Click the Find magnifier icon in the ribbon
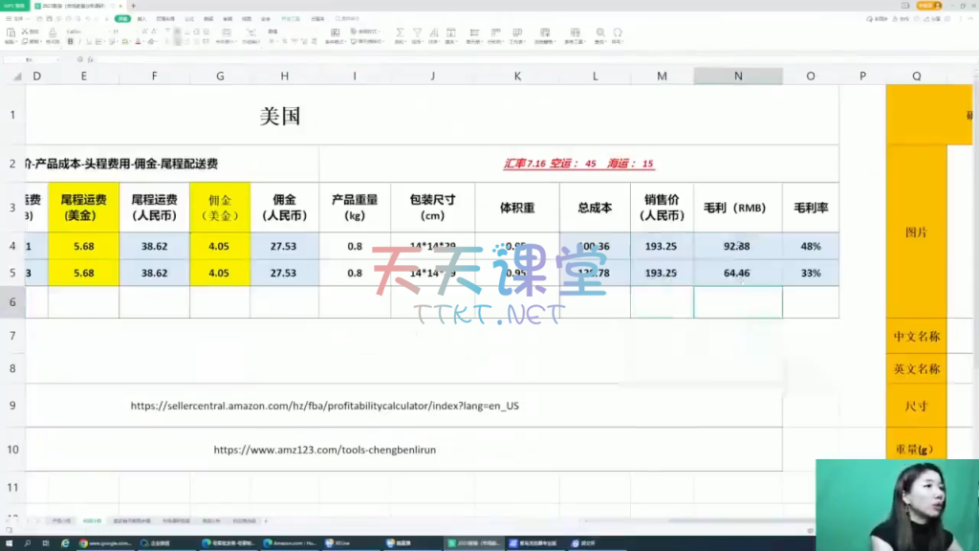The height and width of the screenshot is (551, 979). point(599,32)
